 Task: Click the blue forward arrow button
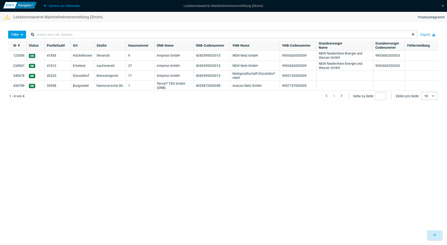[434, 235]
